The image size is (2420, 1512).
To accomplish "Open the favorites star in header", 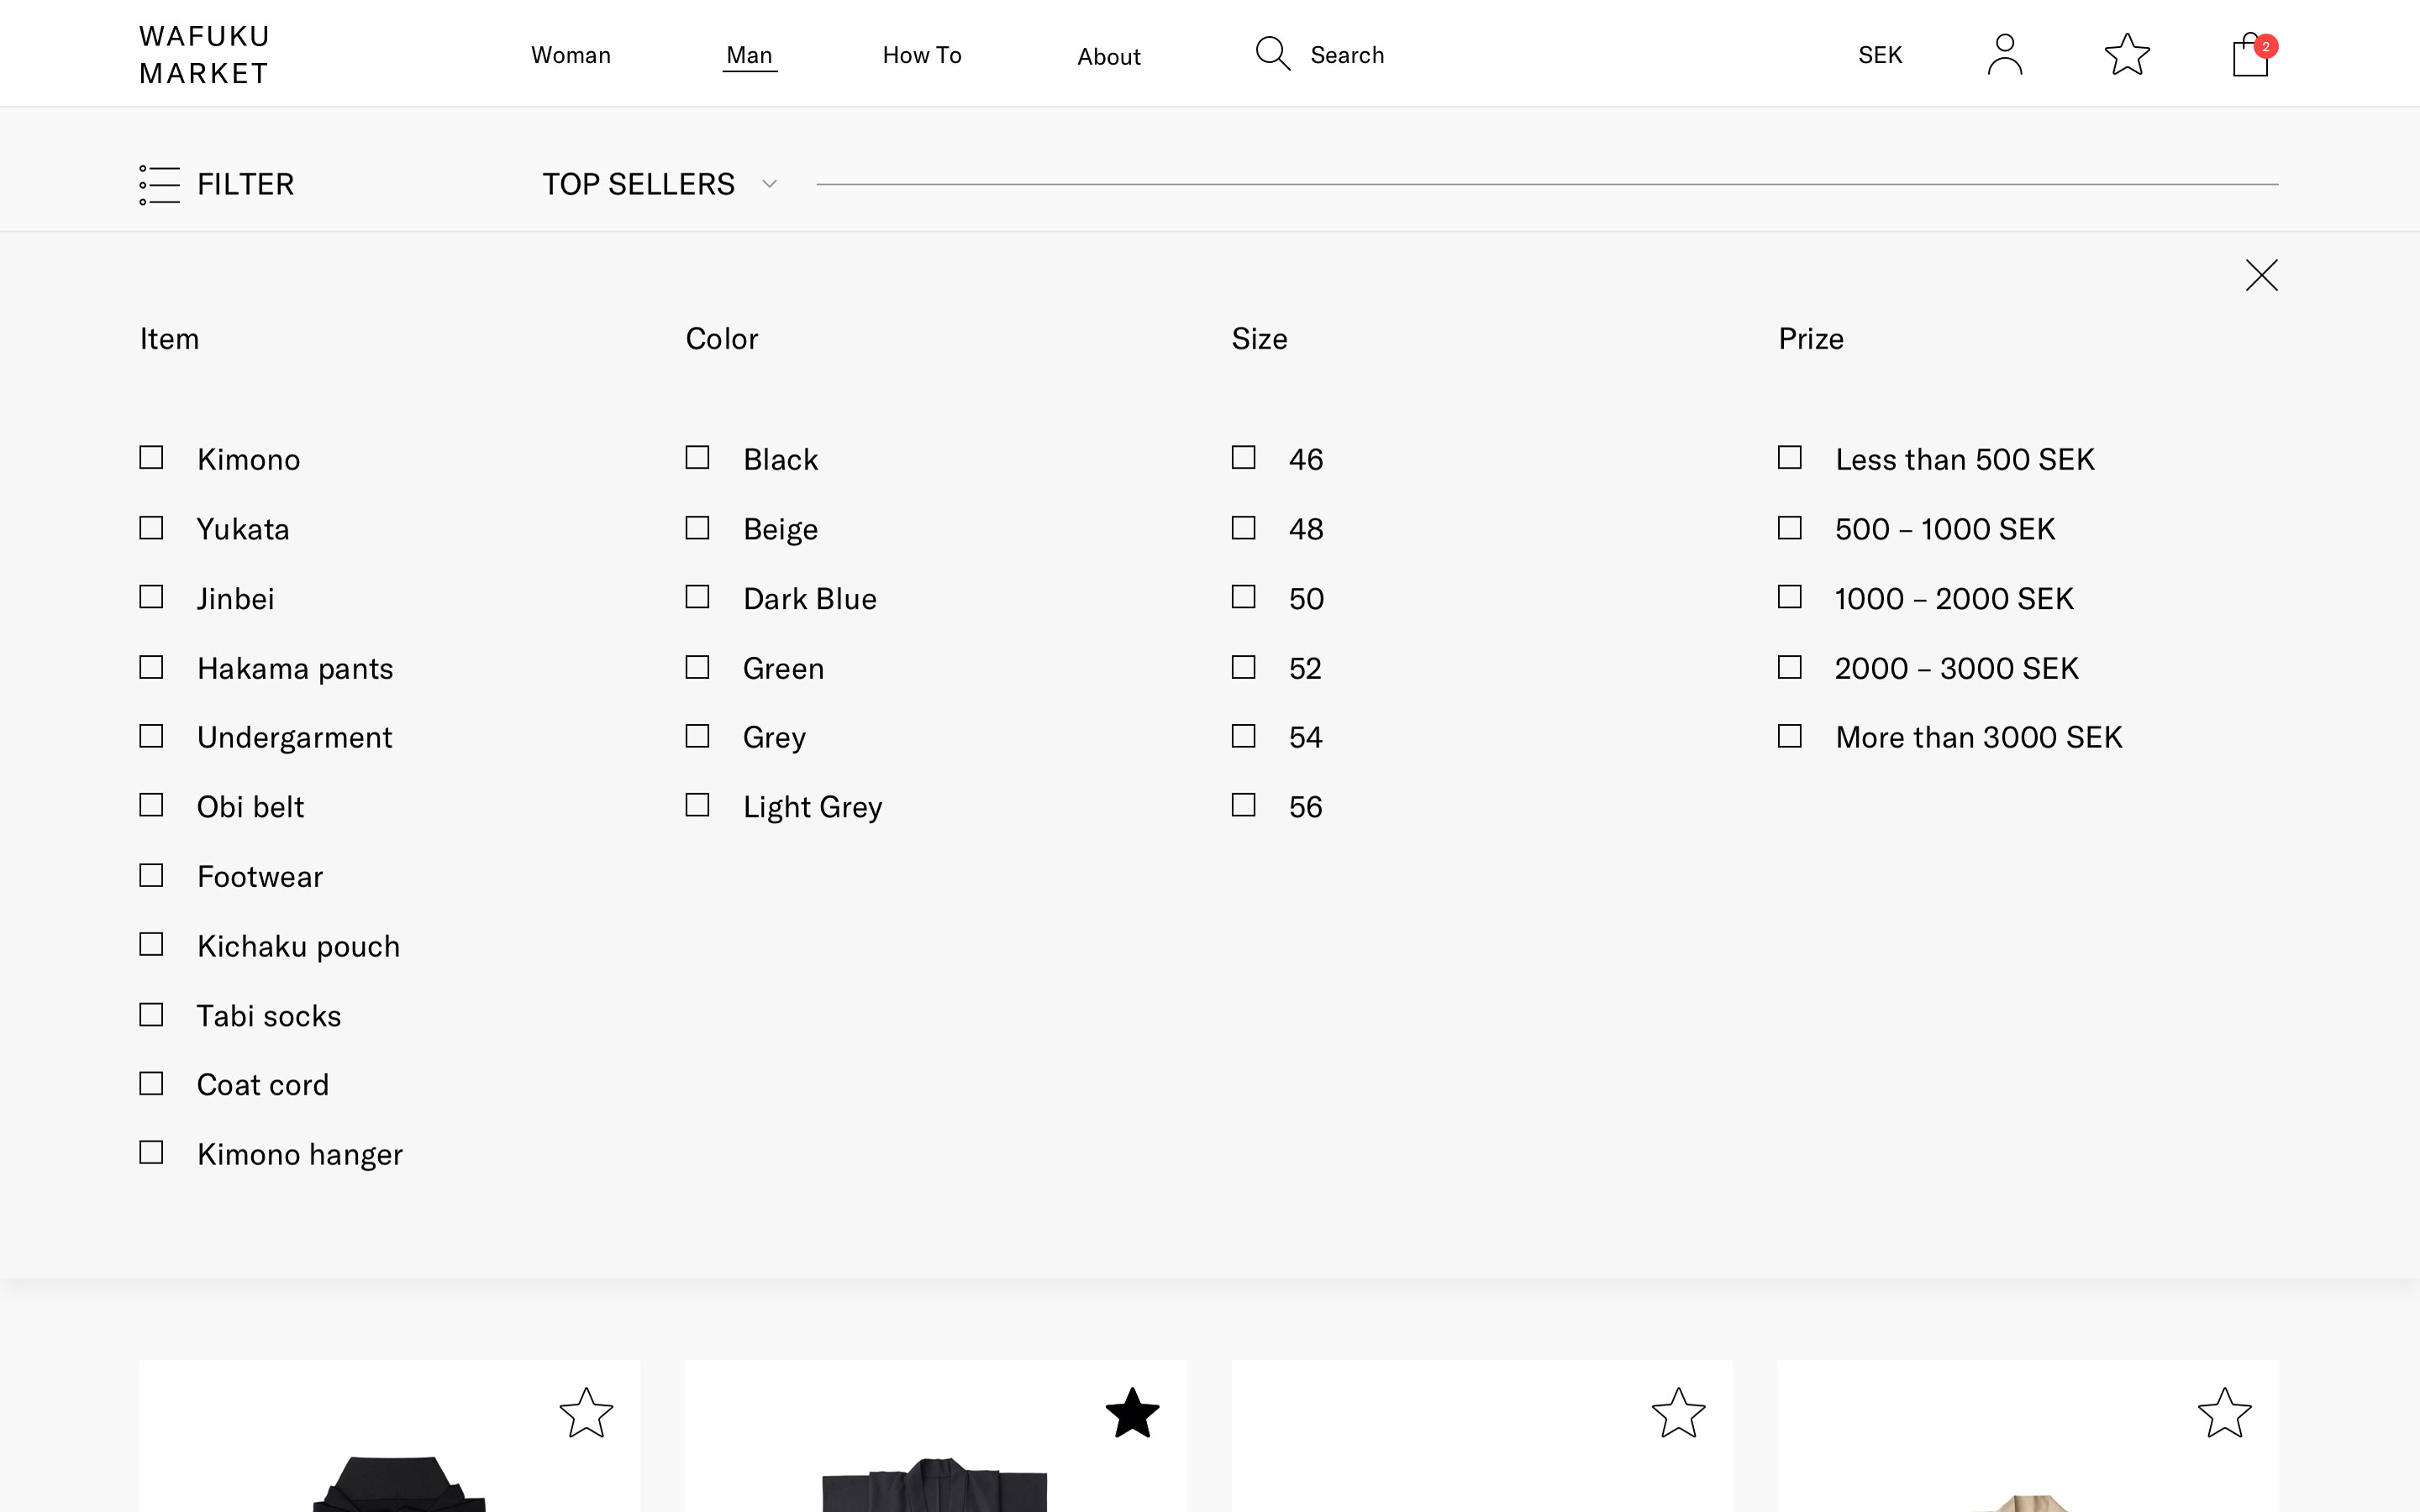I will [x=2127, y=54].
